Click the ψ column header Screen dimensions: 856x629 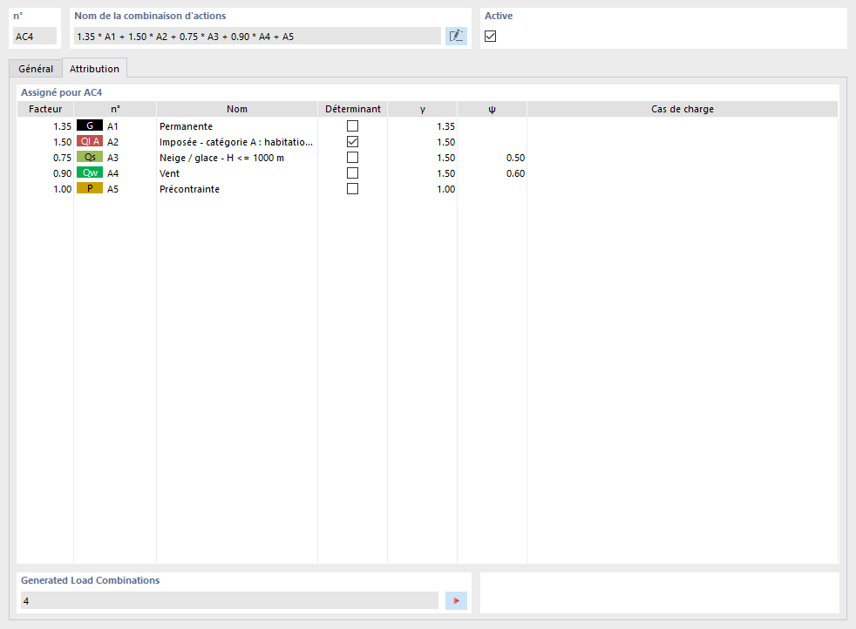(x=492, y=108)
